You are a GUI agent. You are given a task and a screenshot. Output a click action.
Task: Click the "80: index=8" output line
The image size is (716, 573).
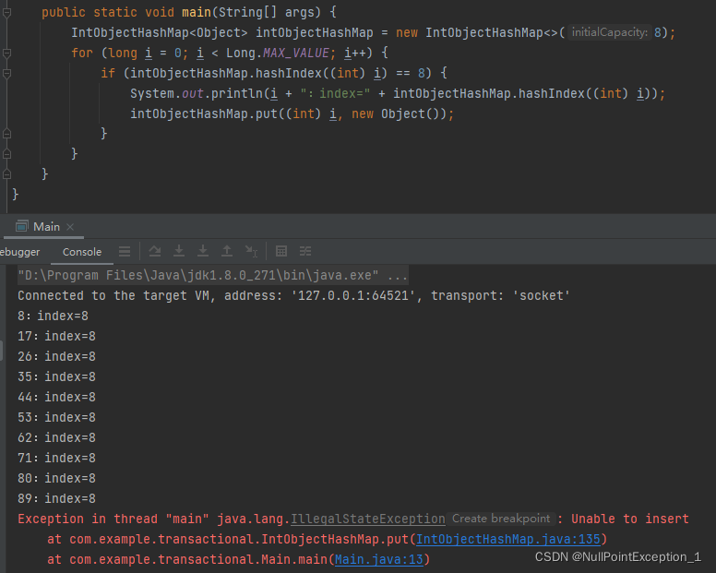[x=56, y=479]
